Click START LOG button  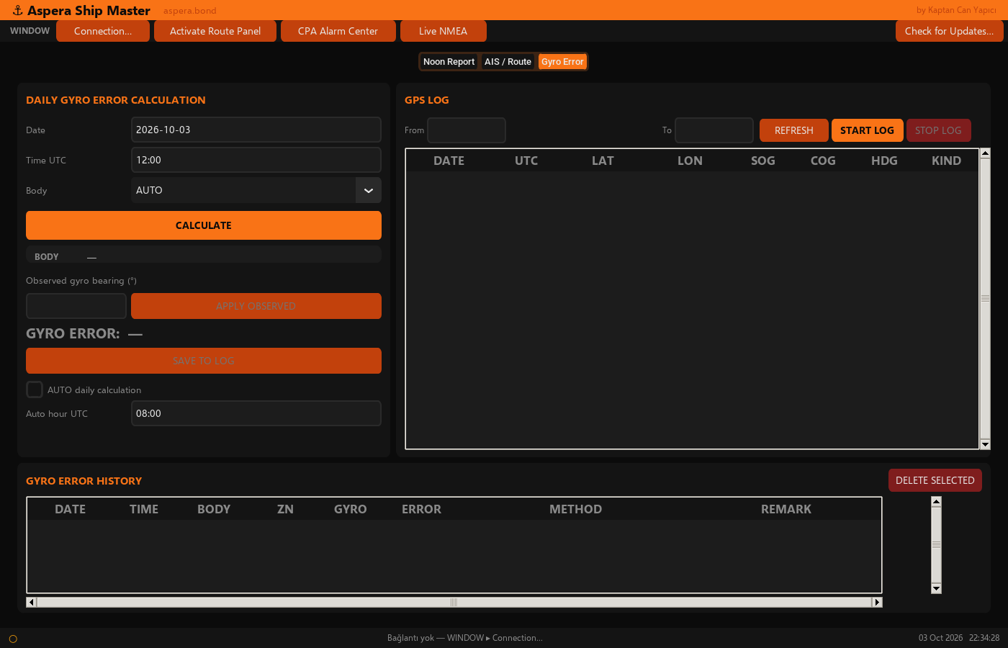(867, 130)
